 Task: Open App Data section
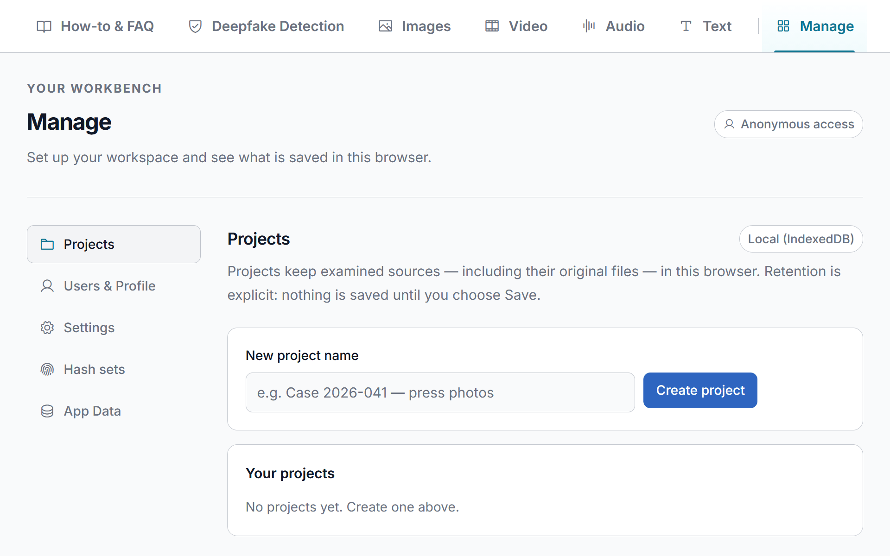point(114,411)
